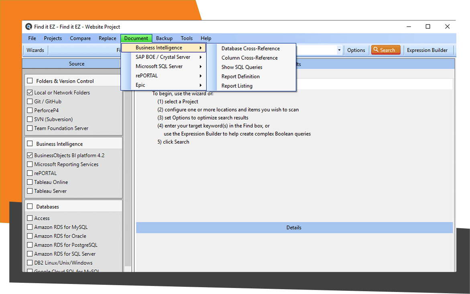Enable Amazon RDS for SQL Server
The height and width of the screenshot is (294, 470).
pos(30,254)
